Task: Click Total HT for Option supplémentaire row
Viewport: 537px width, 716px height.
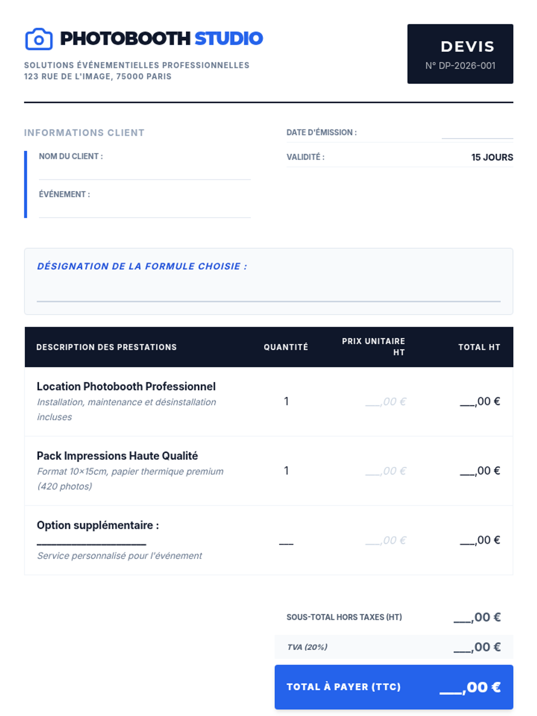Action: (x=480, y=540)
